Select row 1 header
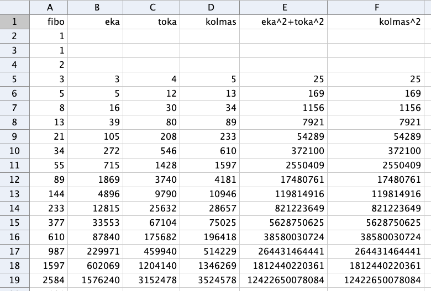 tap(14, 22)
